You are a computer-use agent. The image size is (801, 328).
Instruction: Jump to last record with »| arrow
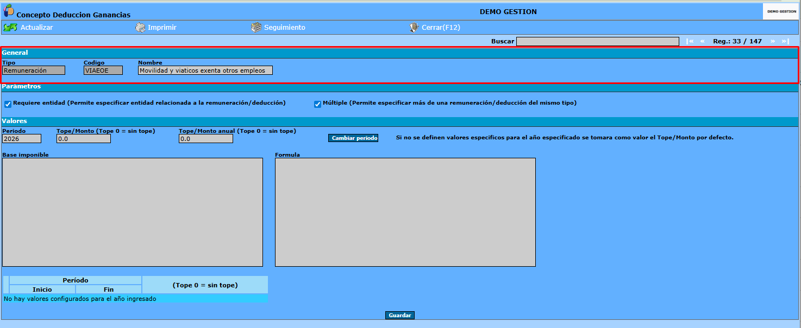point(785,41)
